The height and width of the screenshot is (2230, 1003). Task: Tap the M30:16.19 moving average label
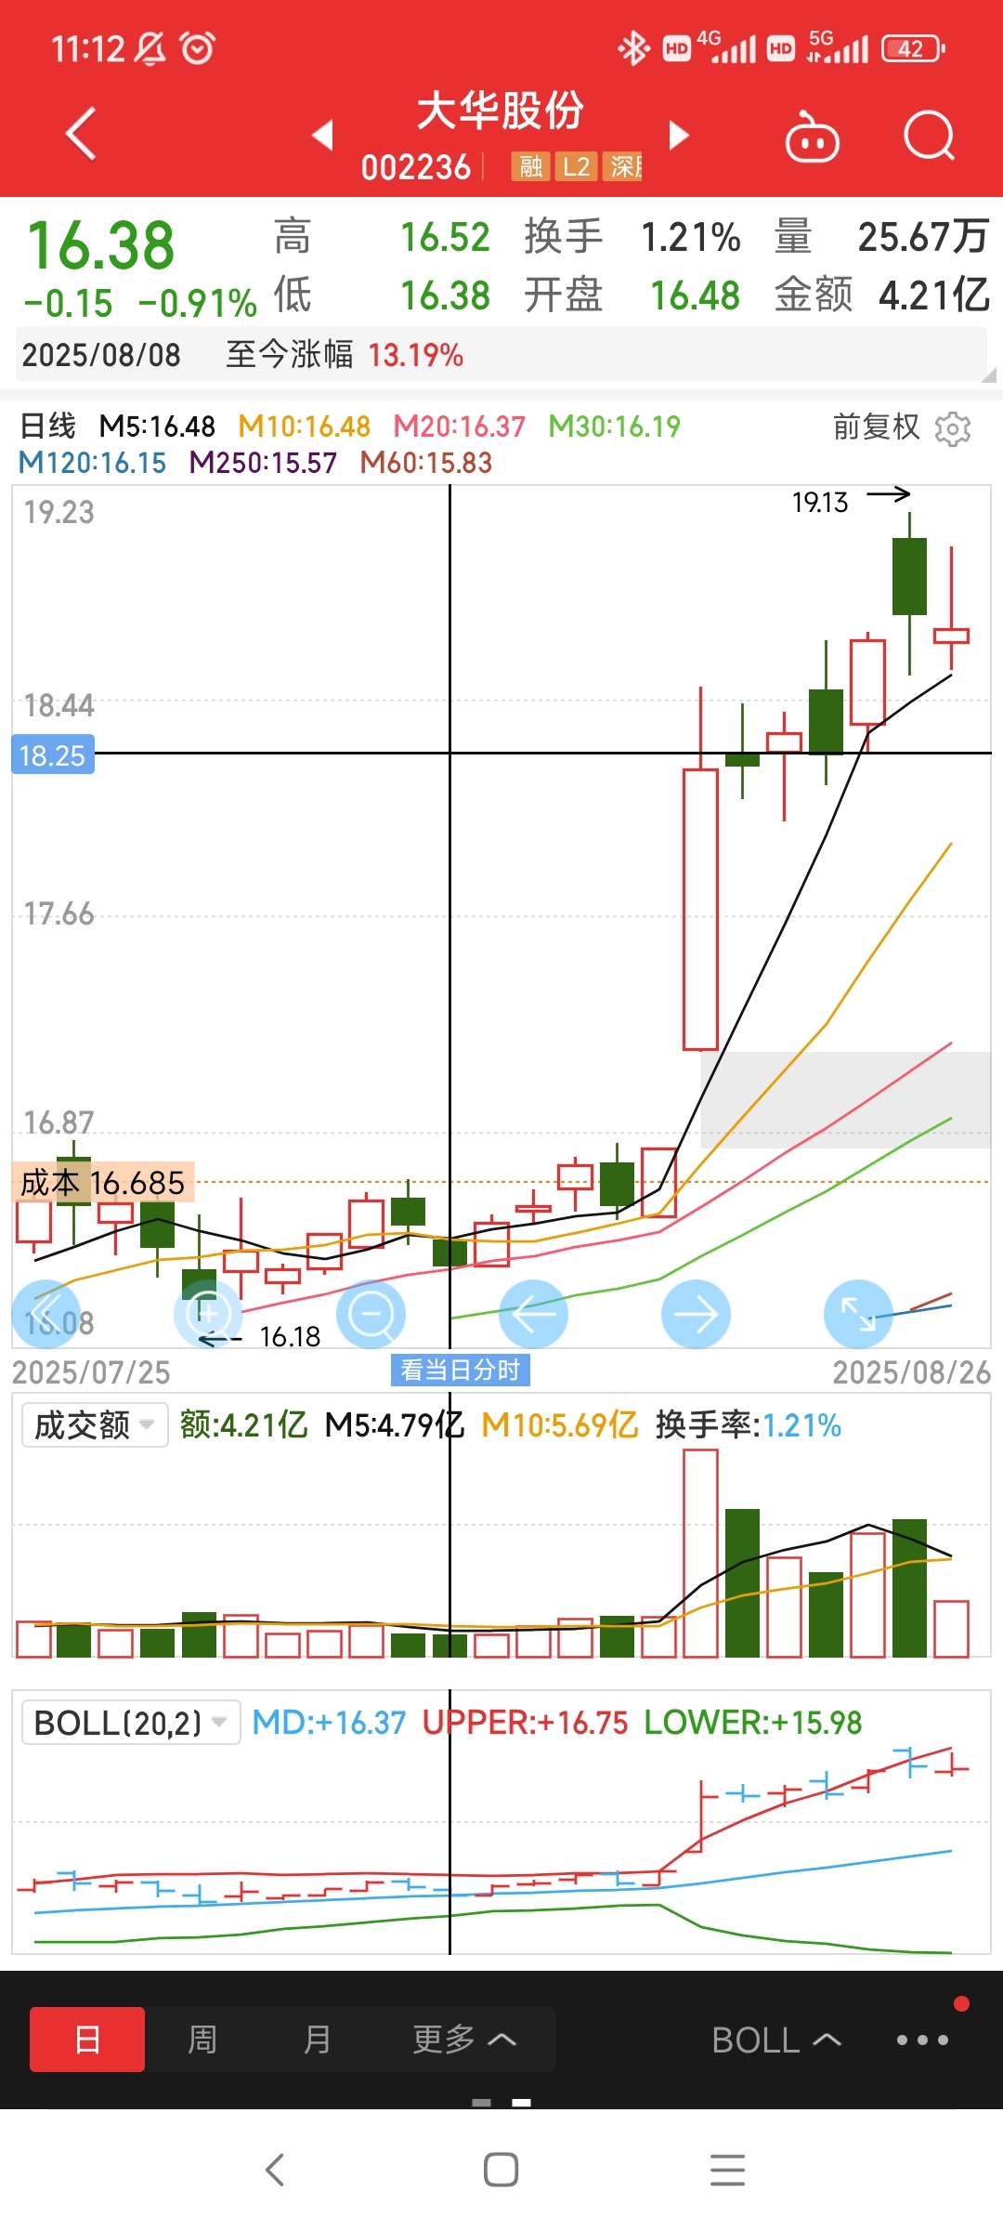point(615,426)
